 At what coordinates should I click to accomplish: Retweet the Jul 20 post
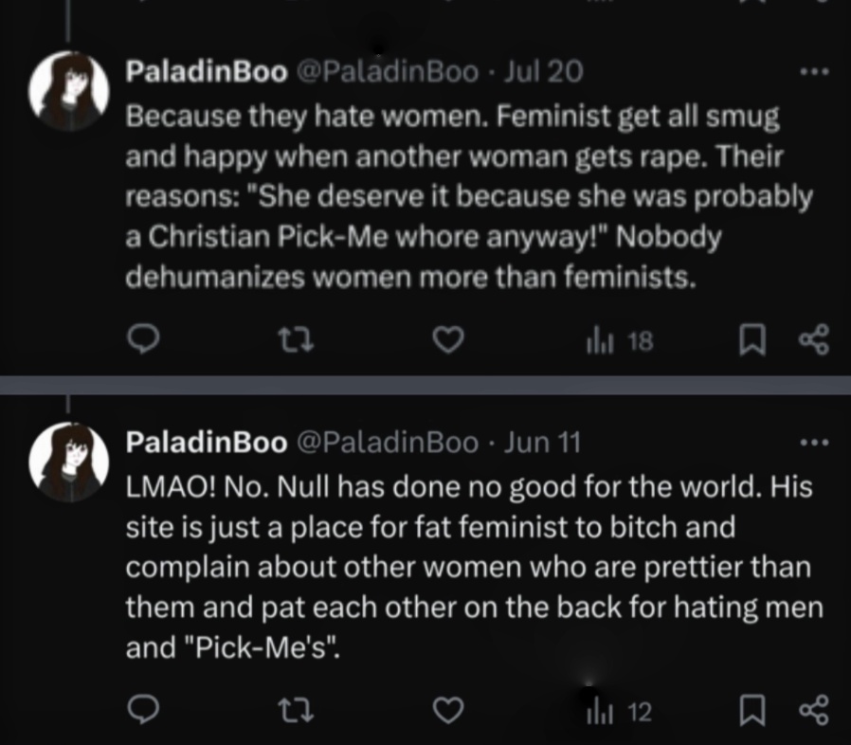pos(296,340)
